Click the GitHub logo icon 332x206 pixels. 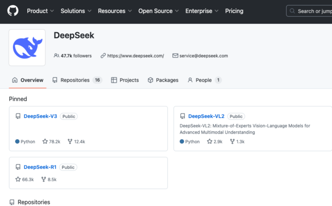point(13,11)
